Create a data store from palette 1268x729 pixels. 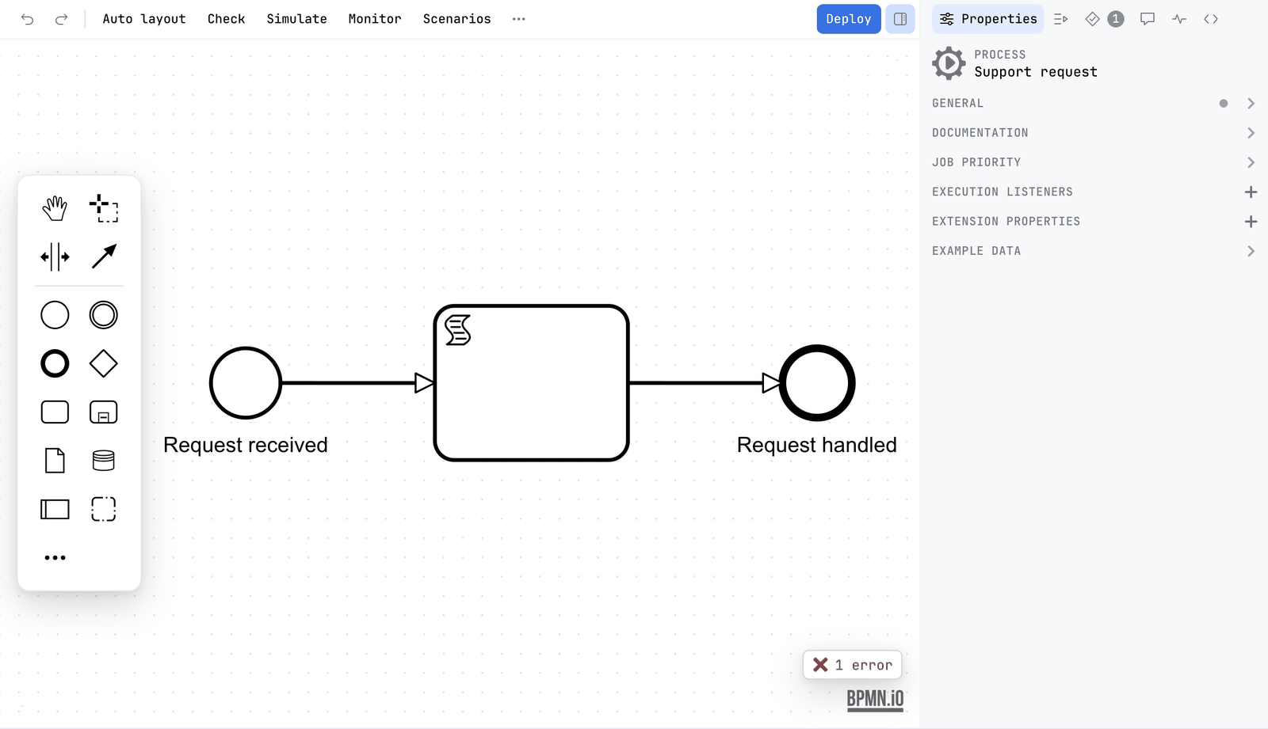[x=104, y=461]
